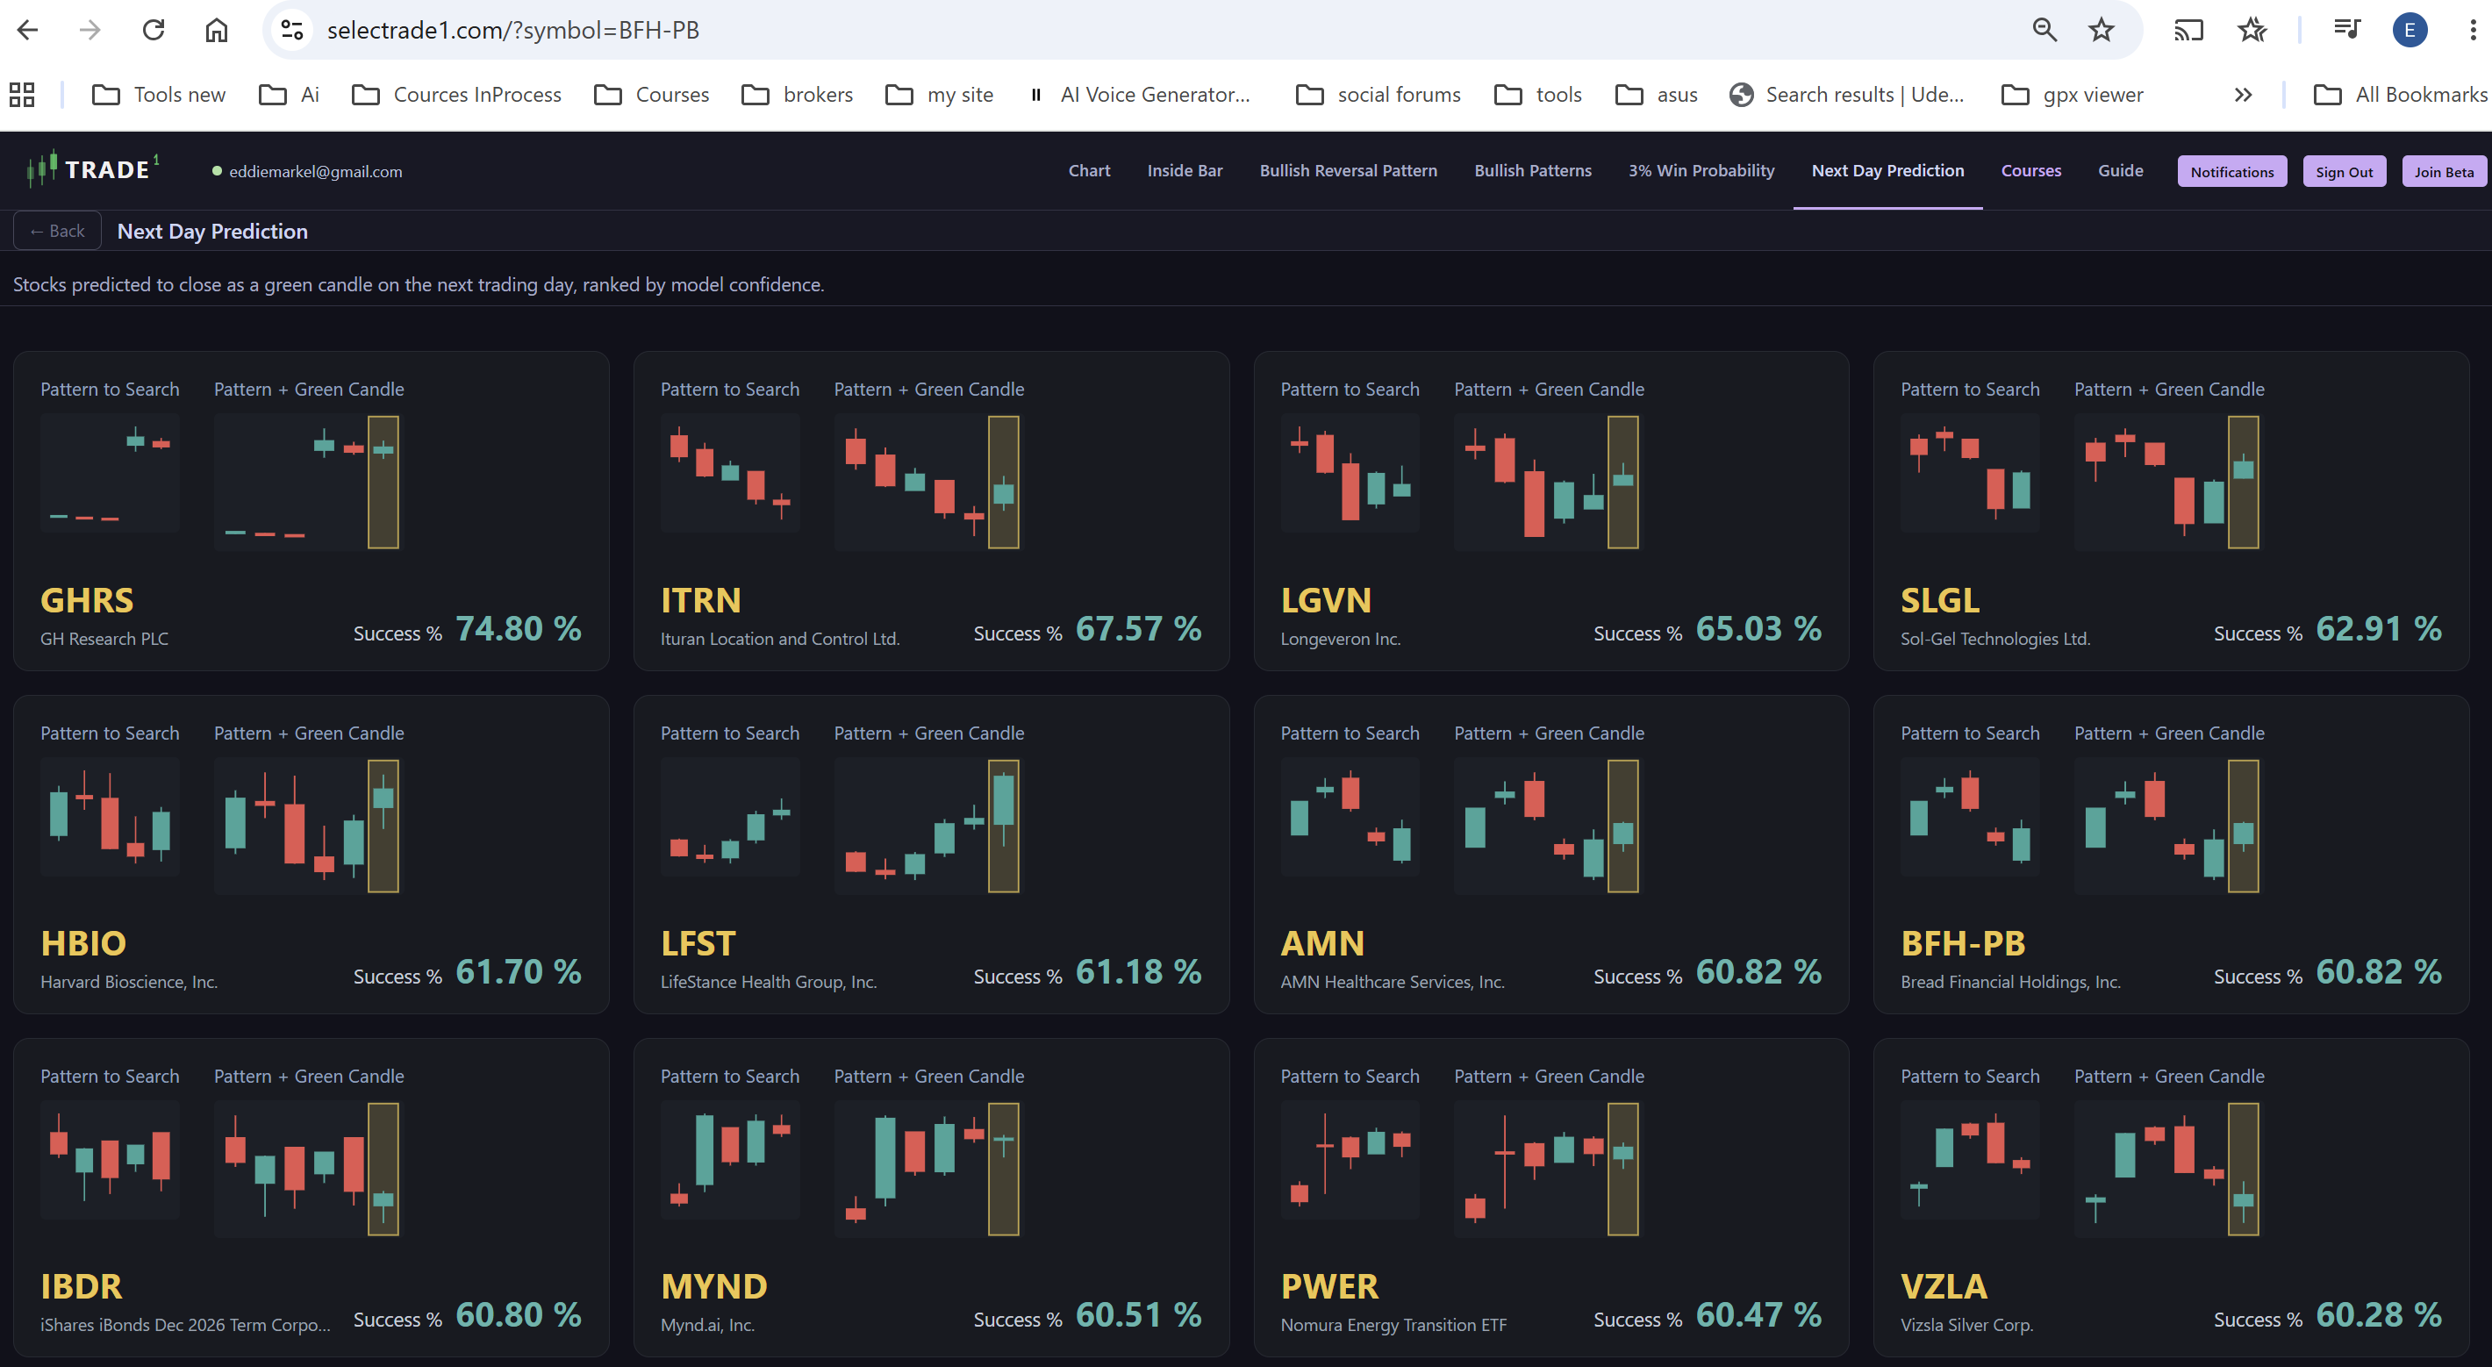Screen dimensions: 2492x1367
Task: Open the VZLA Pattern + Green Candle chart
Action: pyautogui.click(x=2167, y=1169)
